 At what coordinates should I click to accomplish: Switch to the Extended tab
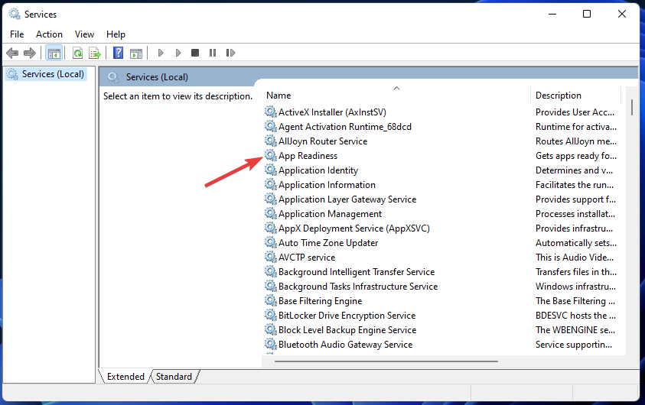[125, 376]
